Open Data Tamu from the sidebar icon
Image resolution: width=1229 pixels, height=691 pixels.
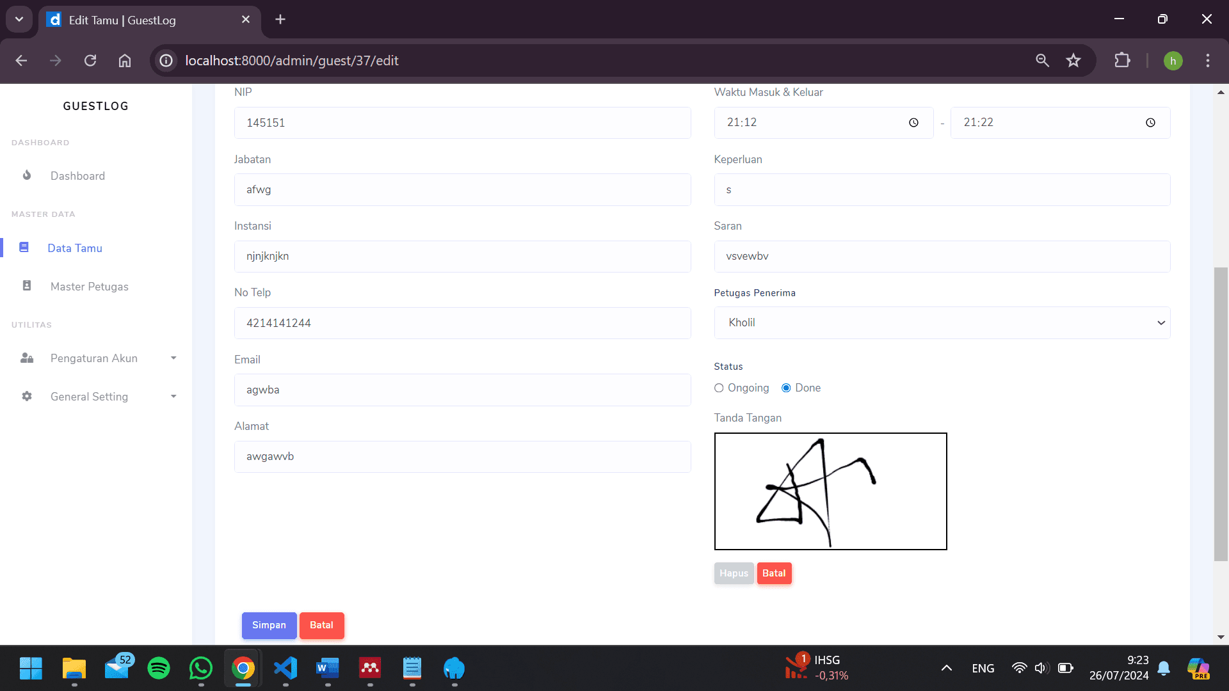point(24,247)
